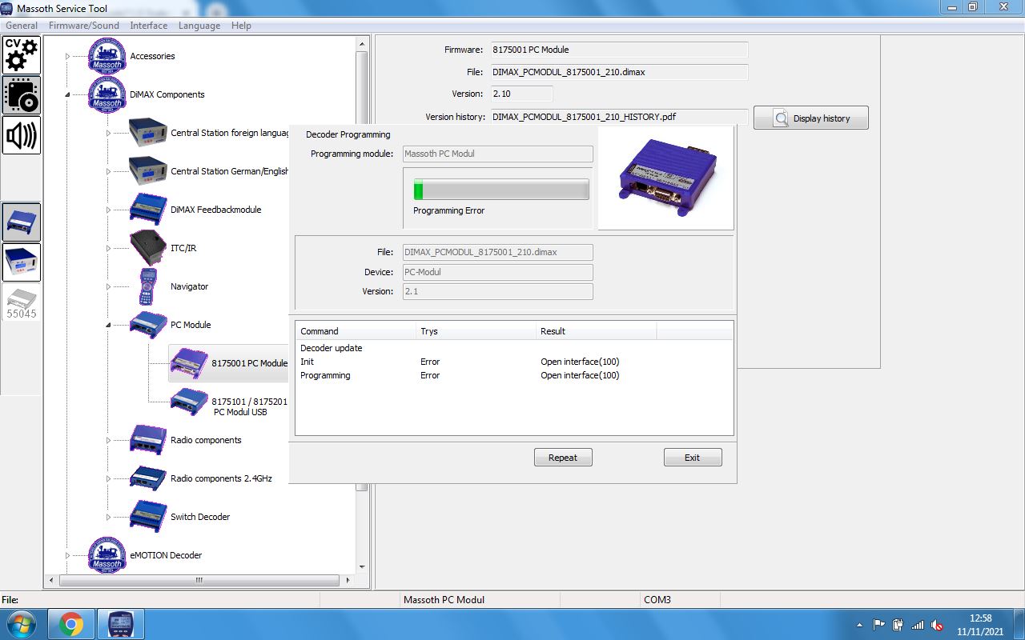Click the PC Modul USB device icon

pos(189,402)
